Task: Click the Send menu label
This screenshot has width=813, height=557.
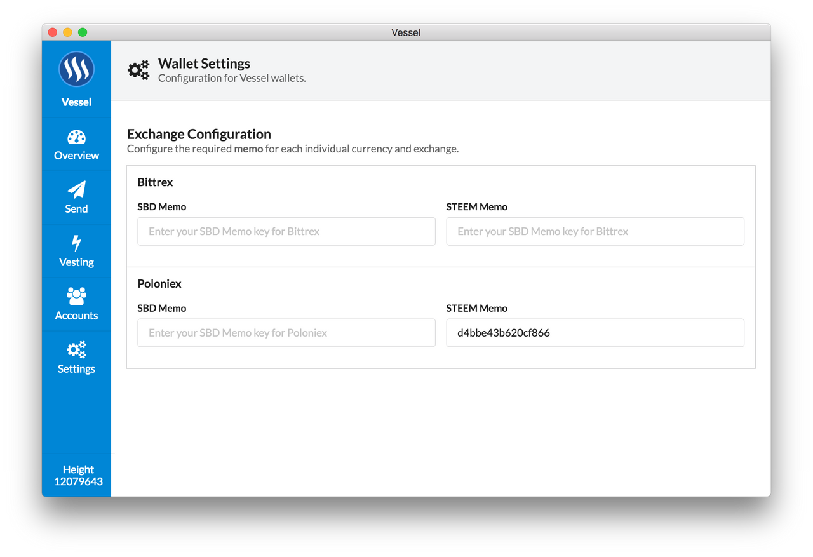Action: click(x=76, y=209)
